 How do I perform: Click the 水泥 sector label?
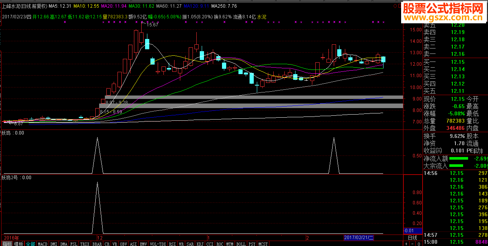click(x=261, y=17)
